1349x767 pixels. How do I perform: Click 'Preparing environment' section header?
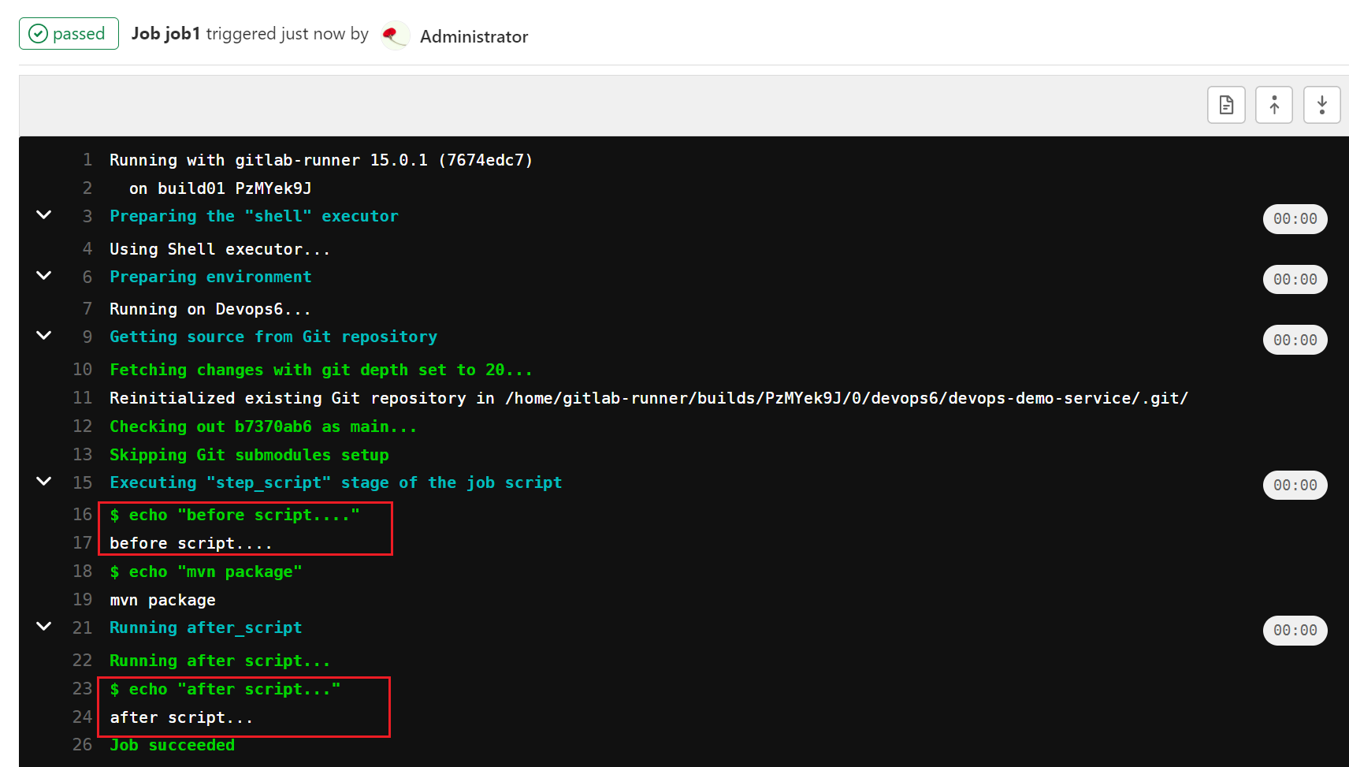pyautogui.click(x=210, y=277)
